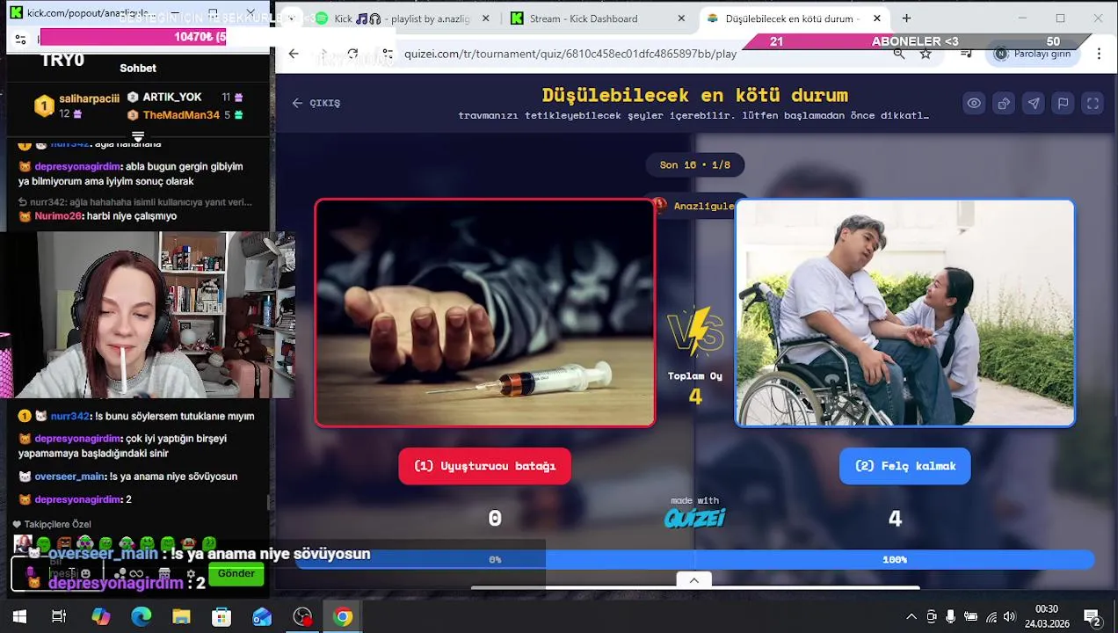The height and width of the screenshot is (633, 1118).
Task: Open chat settings gear icon
Action: tap(191, 574)
